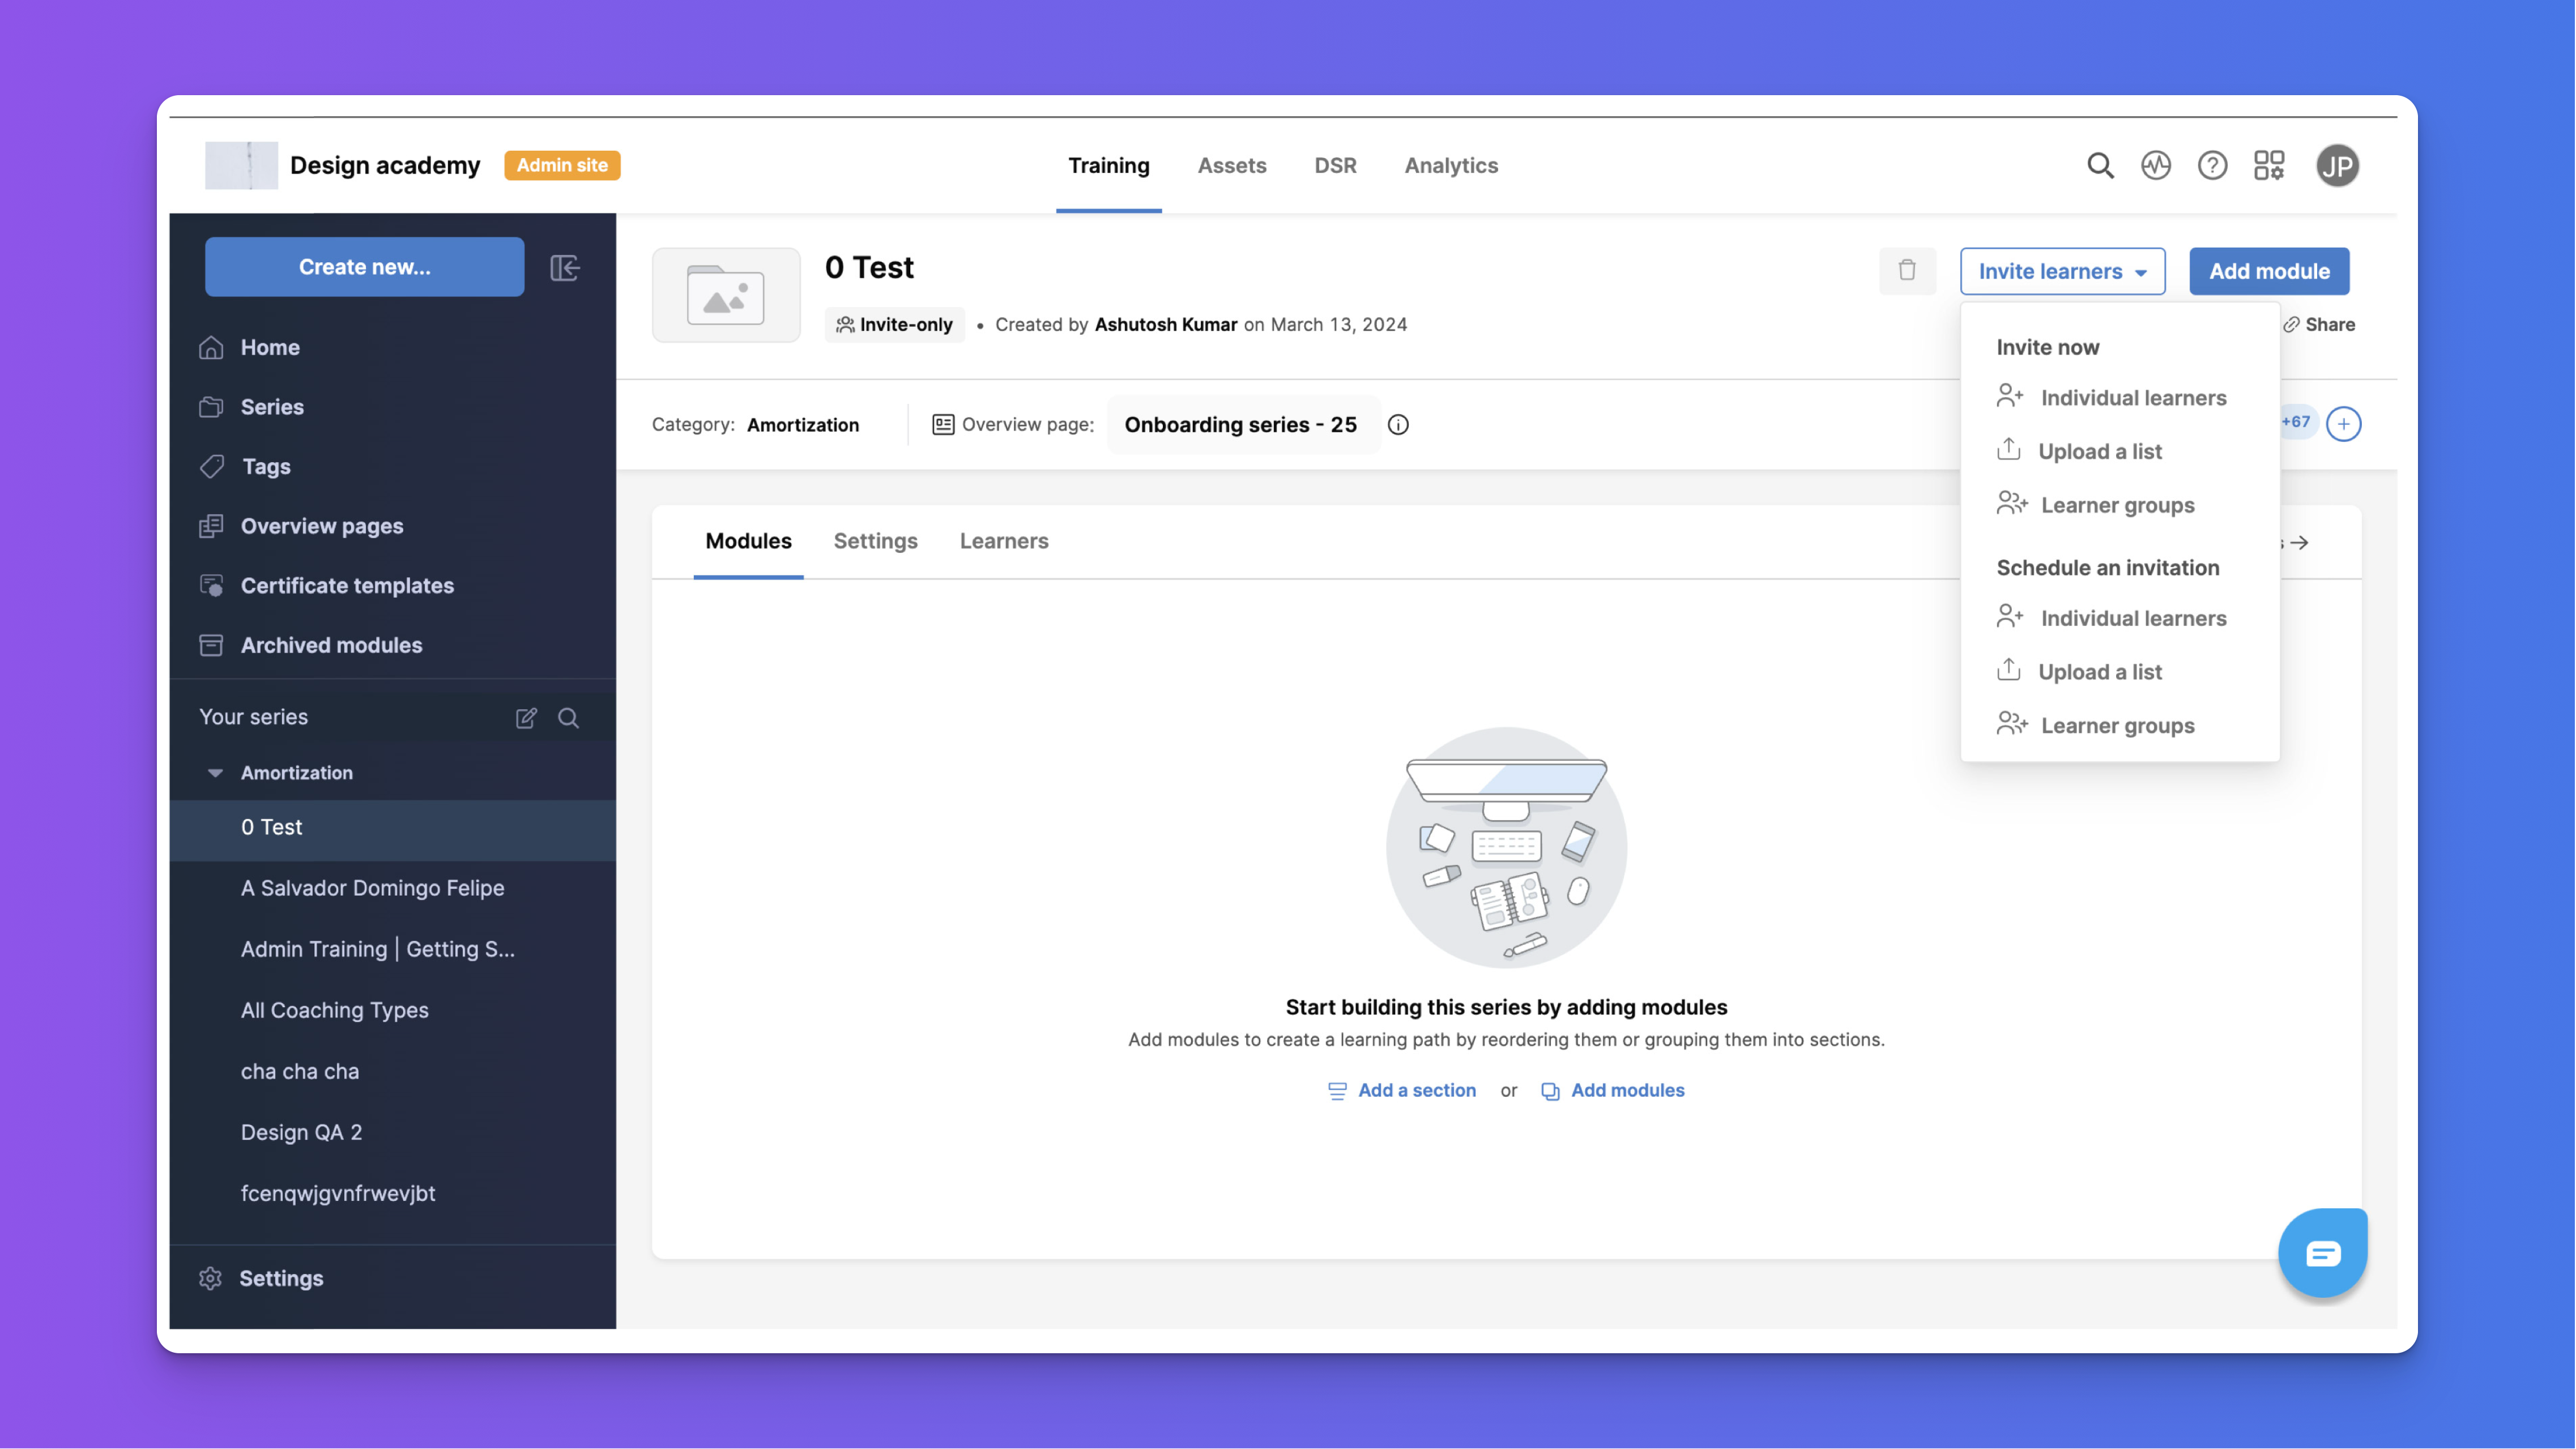Delete series using the trash icon
The image size is (2576, 1449).
1907,270
